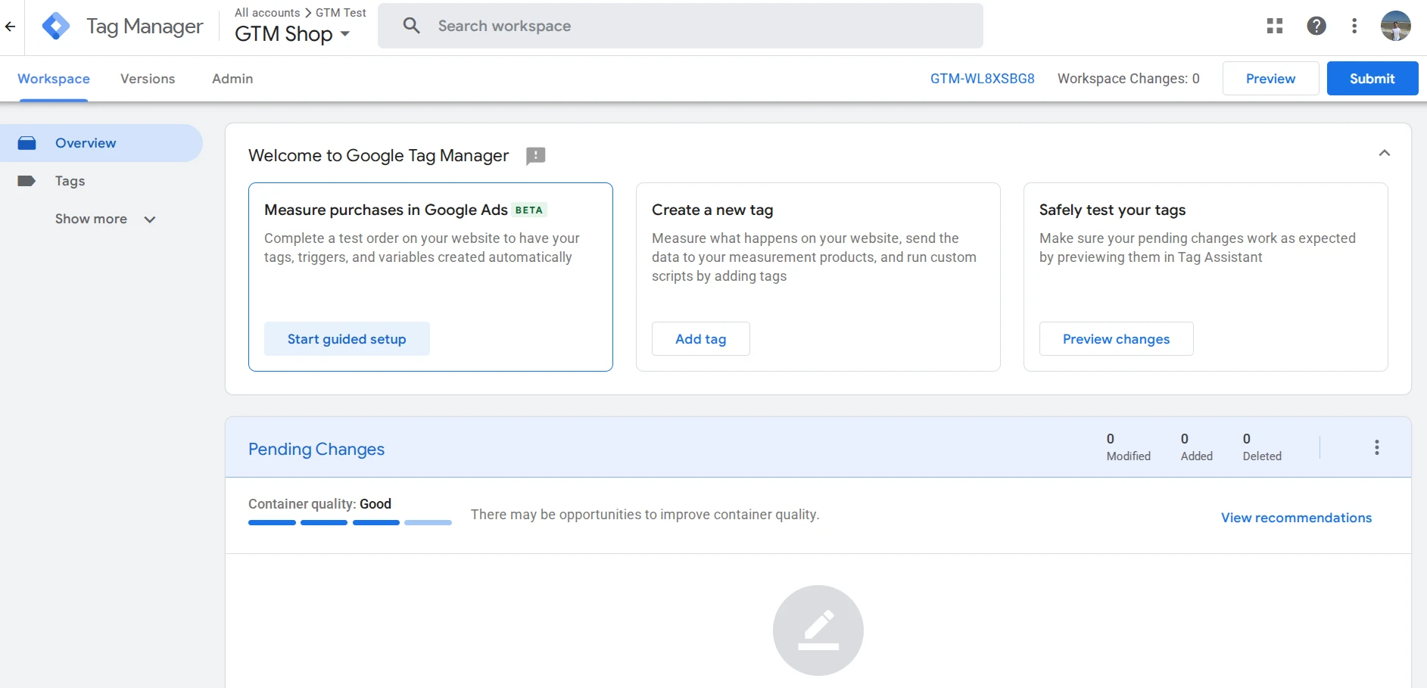This screenshot has width=1427, height=688.
Task: Click the All accounts breadcrumb link
Action: pyautogui.click(x=267, y=13)
